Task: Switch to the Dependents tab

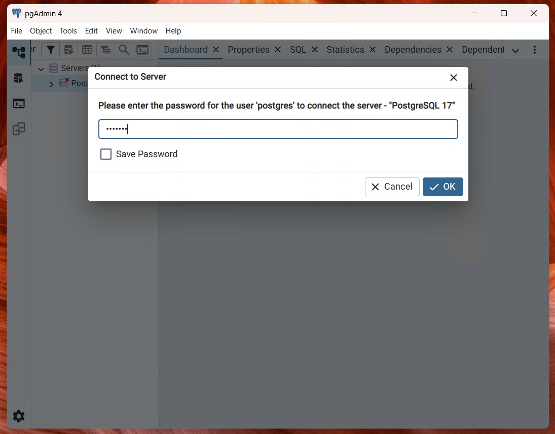Action: (483, 50)
